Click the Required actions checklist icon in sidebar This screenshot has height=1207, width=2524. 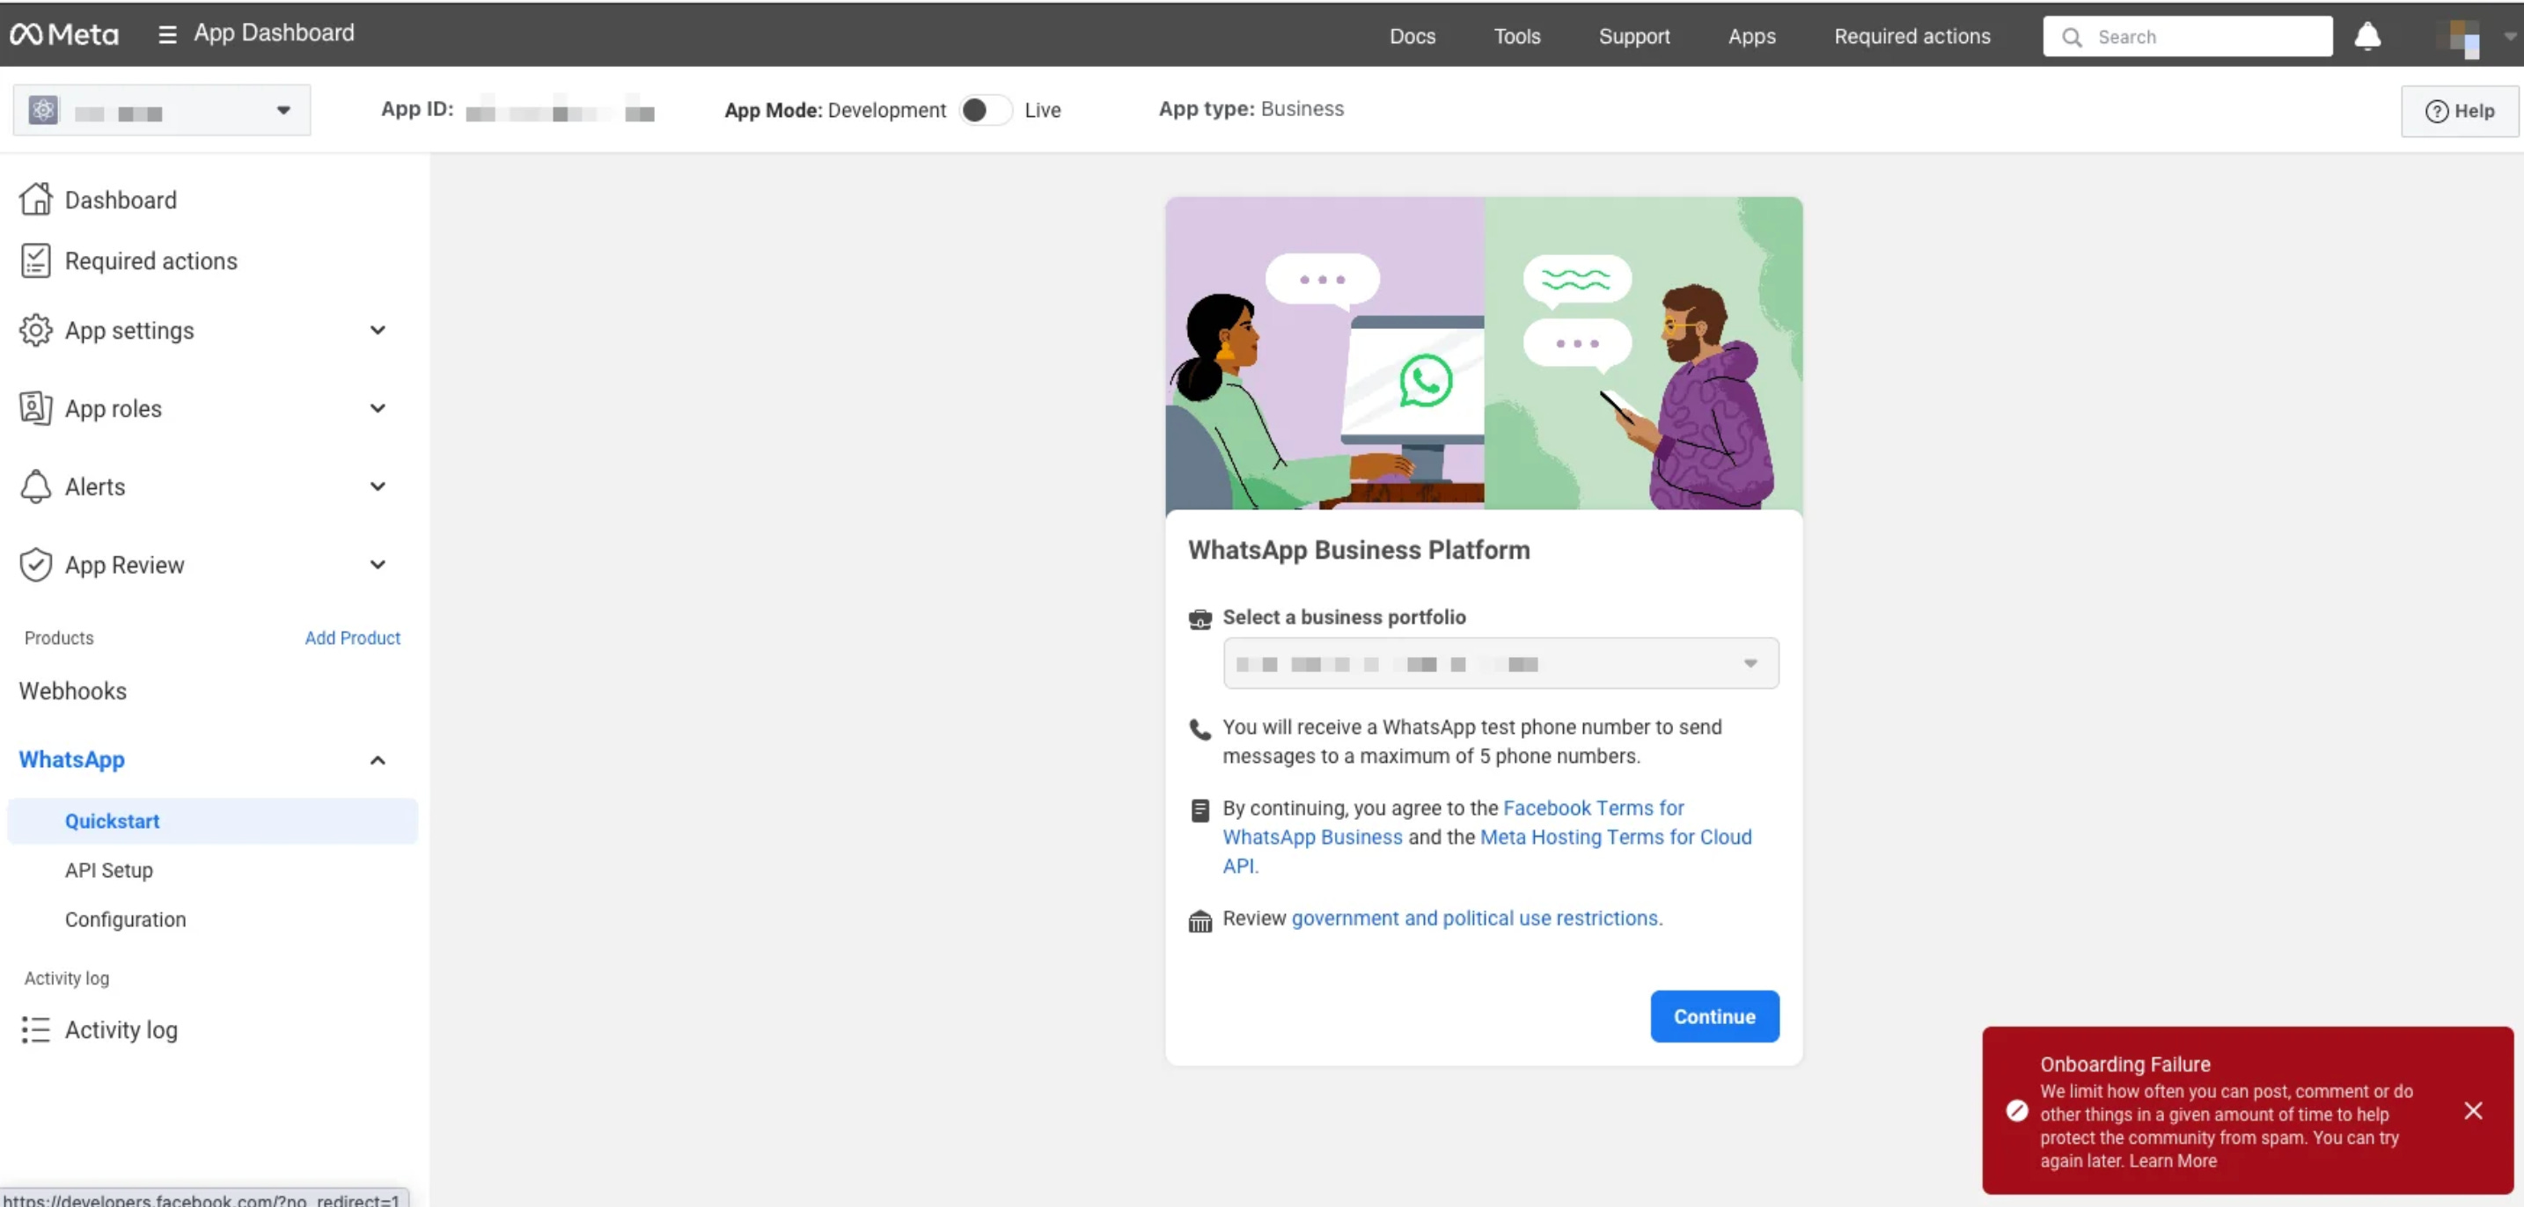(35, 260)
